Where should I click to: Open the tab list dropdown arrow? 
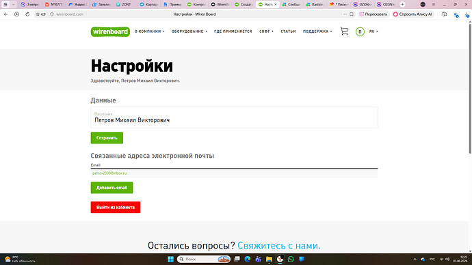click(x=13, y=5)
